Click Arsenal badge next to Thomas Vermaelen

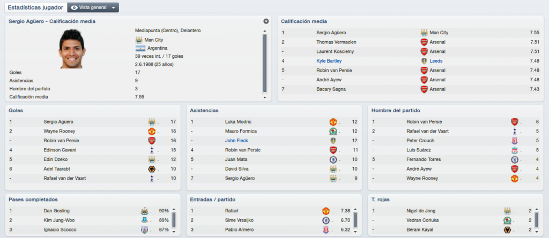[x=424, y=42]
